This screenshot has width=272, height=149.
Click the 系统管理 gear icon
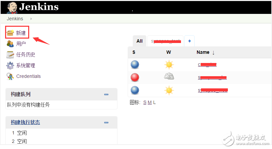[10, 65]
